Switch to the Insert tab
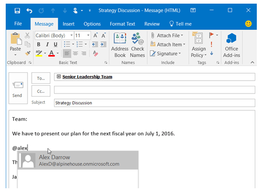 point(69,24)
